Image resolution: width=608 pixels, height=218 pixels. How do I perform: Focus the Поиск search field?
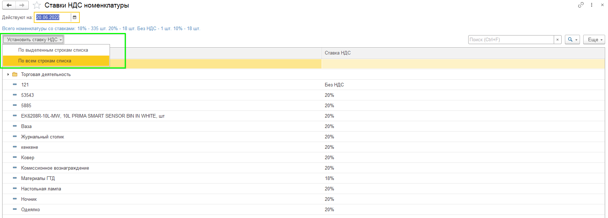[511, 40]
